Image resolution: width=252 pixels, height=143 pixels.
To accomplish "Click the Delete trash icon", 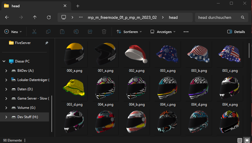I will [104, 32].
